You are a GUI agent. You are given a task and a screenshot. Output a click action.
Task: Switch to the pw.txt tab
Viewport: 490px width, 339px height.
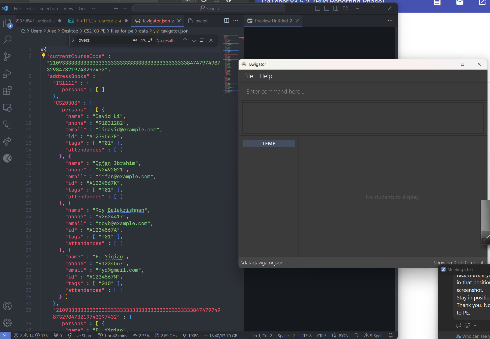point(201,21)
